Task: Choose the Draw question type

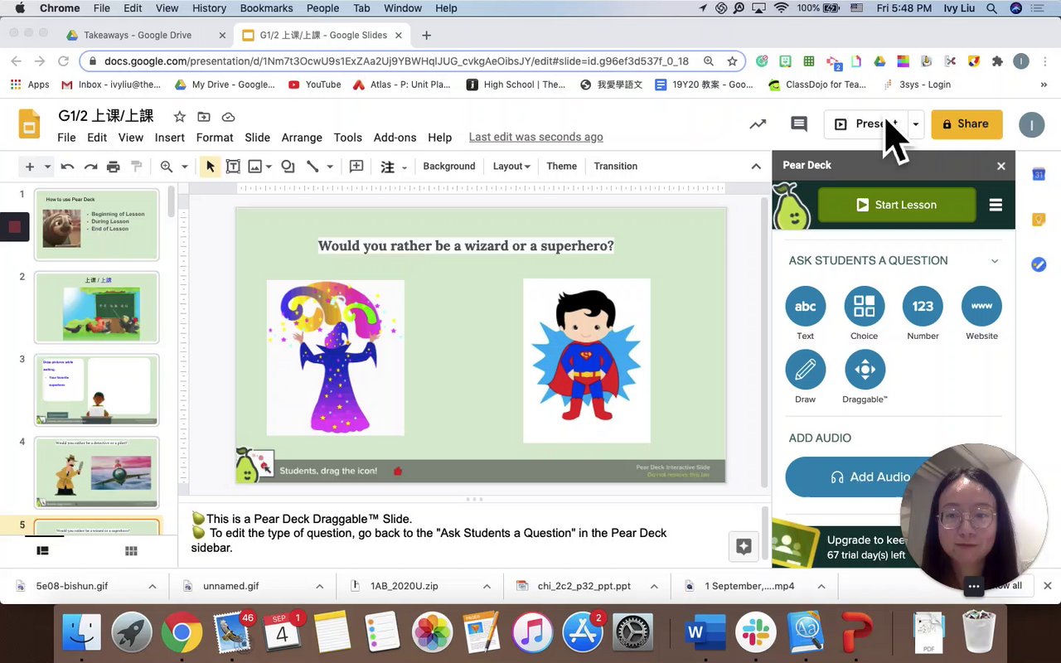Action: [805, 370]
